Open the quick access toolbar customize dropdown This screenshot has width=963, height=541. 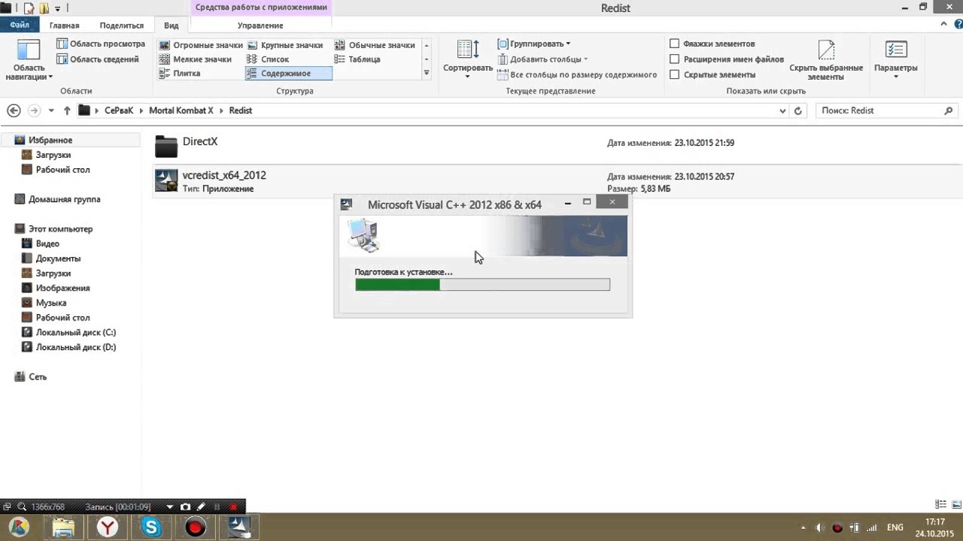tap(58, 9)
